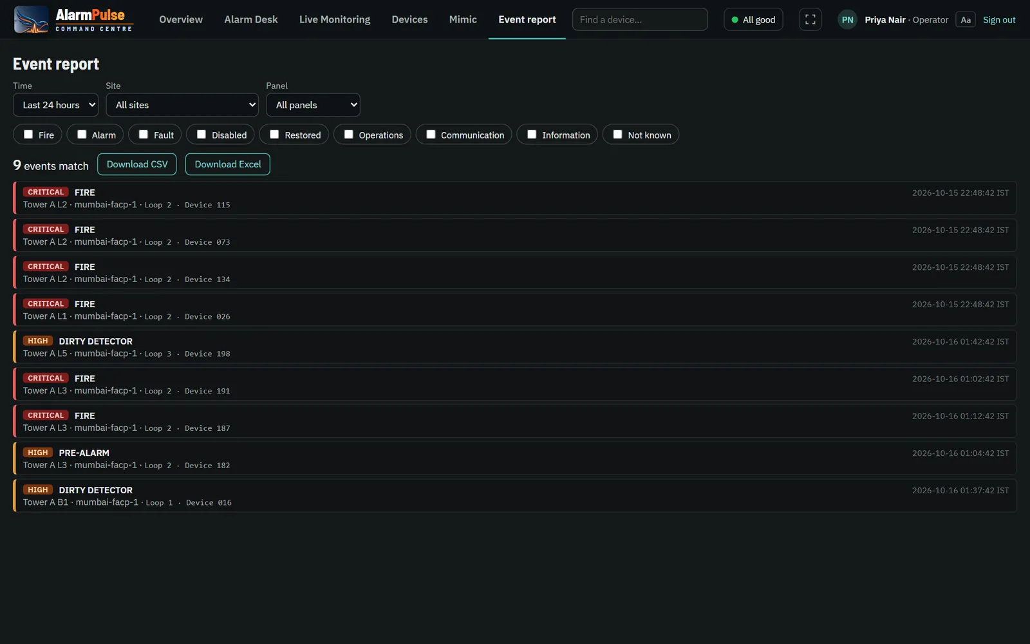Focus the Find a device search field

point(640,19)
